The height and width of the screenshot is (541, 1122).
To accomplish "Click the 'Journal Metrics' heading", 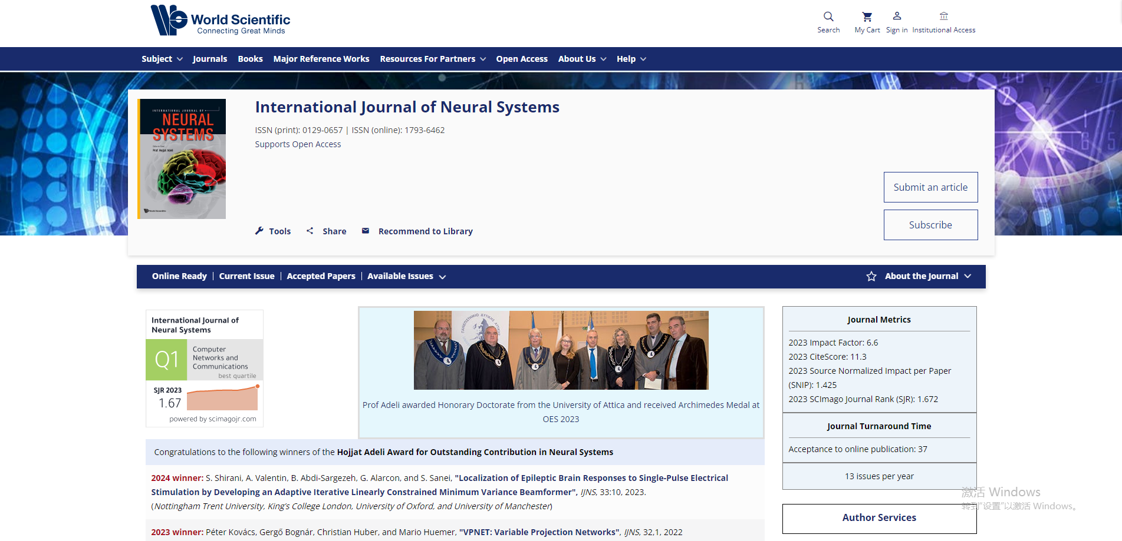I will point(879,320).
